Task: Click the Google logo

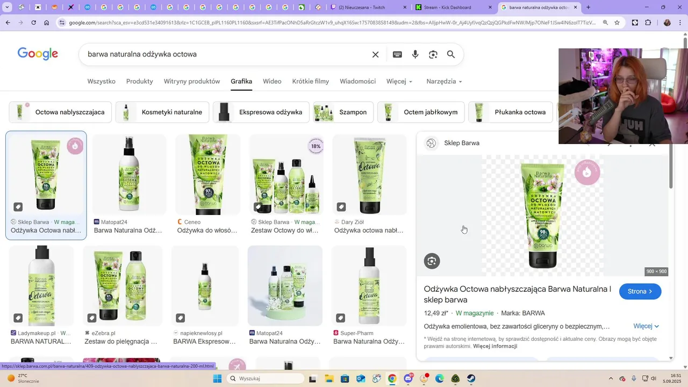Action: pos(38,54)
